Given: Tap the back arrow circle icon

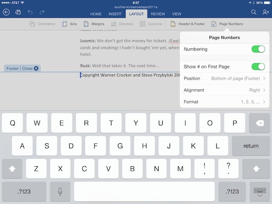Looking at the screenshot, I should point(6,12).
